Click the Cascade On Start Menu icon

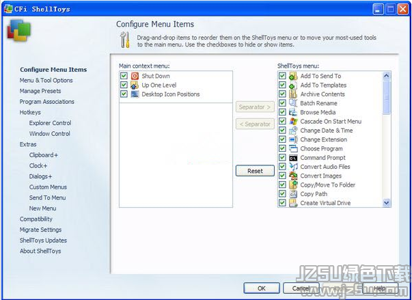pos(293,122)
